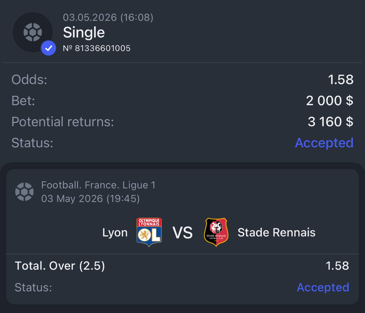Tap the 3 160 $ potential returns value
The width and height of the screenshot is (365, 313).
point(330,122)
